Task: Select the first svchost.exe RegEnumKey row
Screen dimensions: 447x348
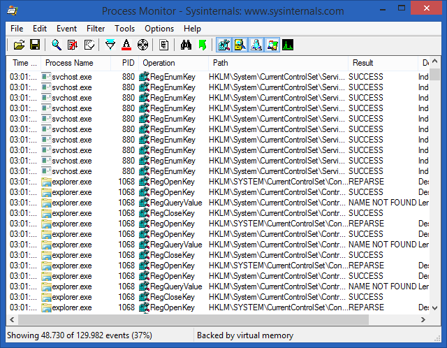Action: point(219,77)
